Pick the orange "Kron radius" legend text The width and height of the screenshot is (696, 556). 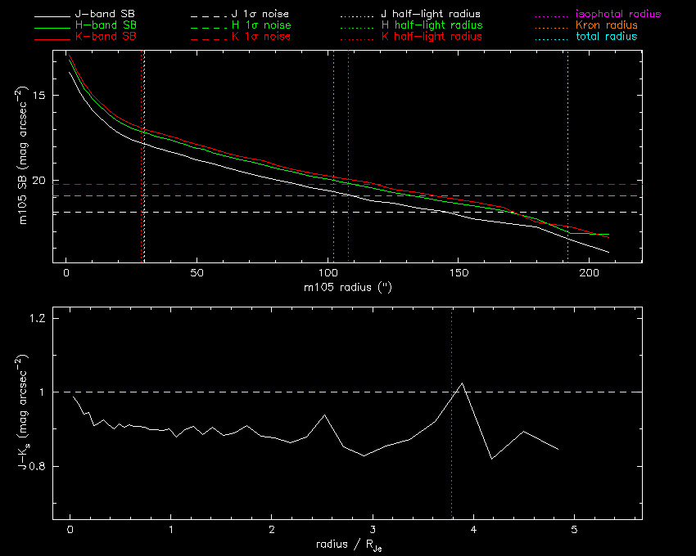pos(607,26)
